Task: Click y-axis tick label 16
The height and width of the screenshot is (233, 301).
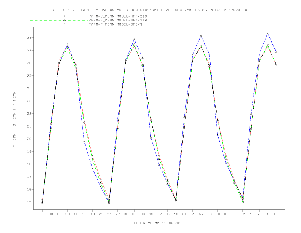Action: pyautogui.click(x=29, y=190)
